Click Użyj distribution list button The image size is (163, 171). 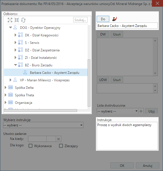pos(151,111)
